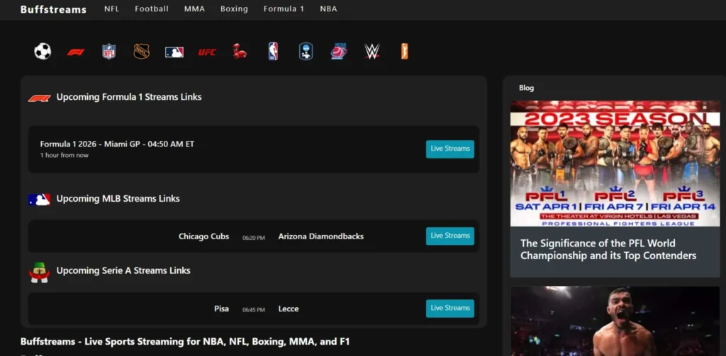
Task: Choose the UFC logo icon
Action: (x=207, y=52)
